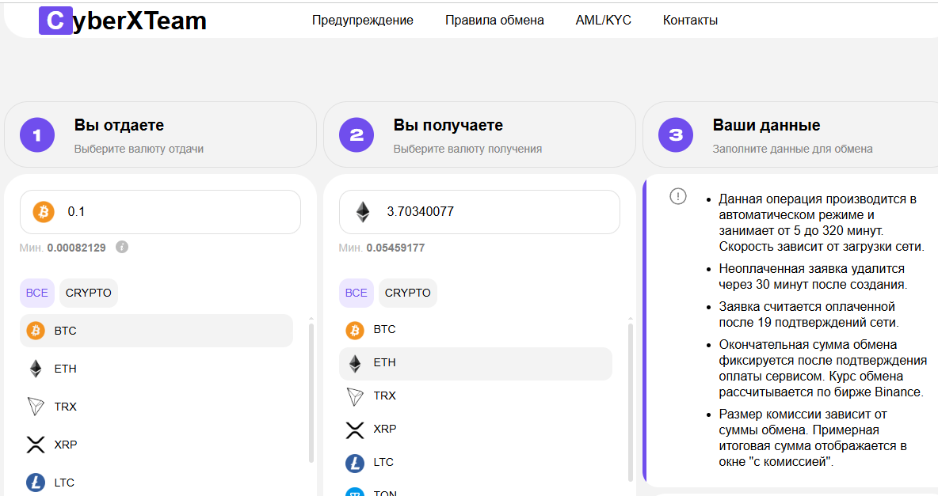Click the minimum value 0.00082129
The height and width of the screenshot is (496, 938).
pyautogui.click(x=77, y=248)
